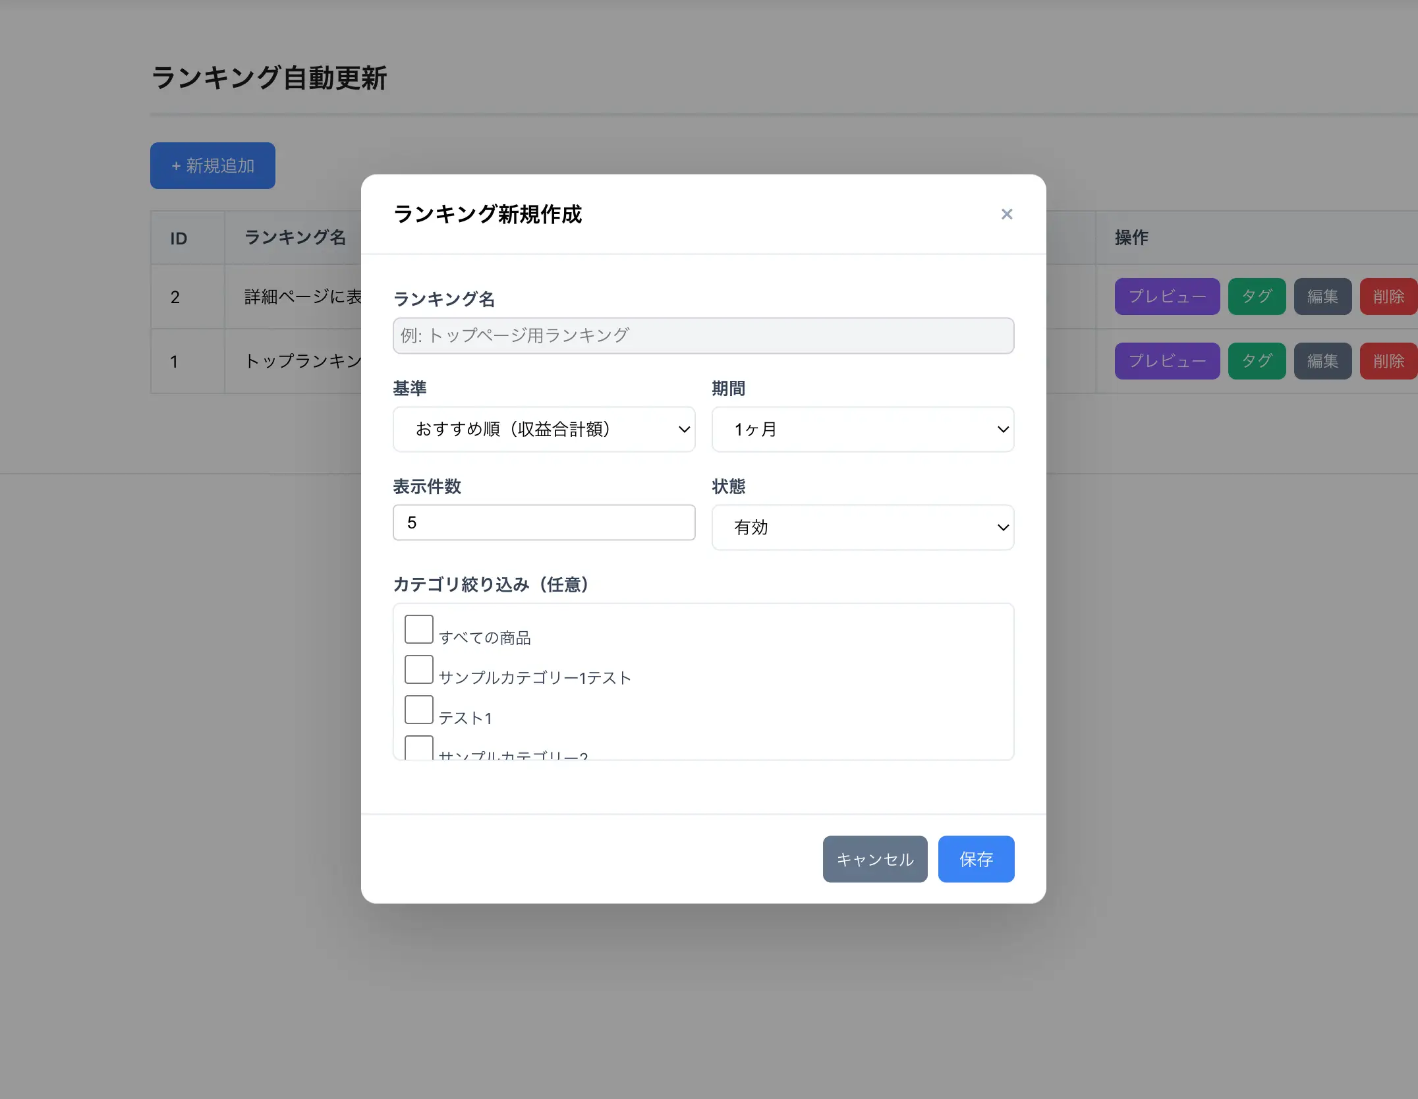Click the ランキング名 column header
This screenshot has width=1418, height=1099.
tap(295, 238)
